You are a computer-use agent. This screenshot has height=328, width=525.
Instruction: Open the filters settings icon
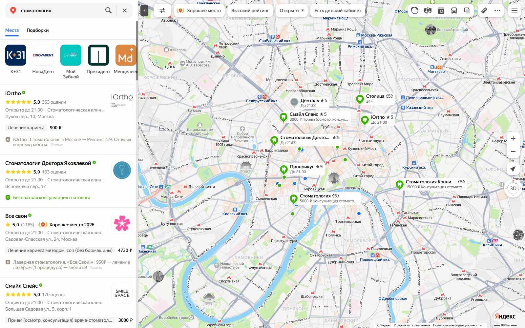click(162, 10)
